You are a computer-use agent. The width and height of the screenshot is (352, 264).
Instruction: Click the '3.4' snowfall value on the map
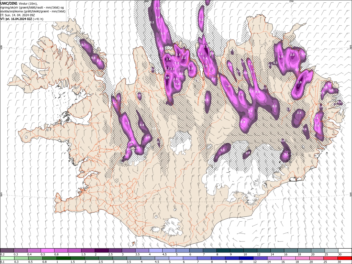click(x=167, y=78)
